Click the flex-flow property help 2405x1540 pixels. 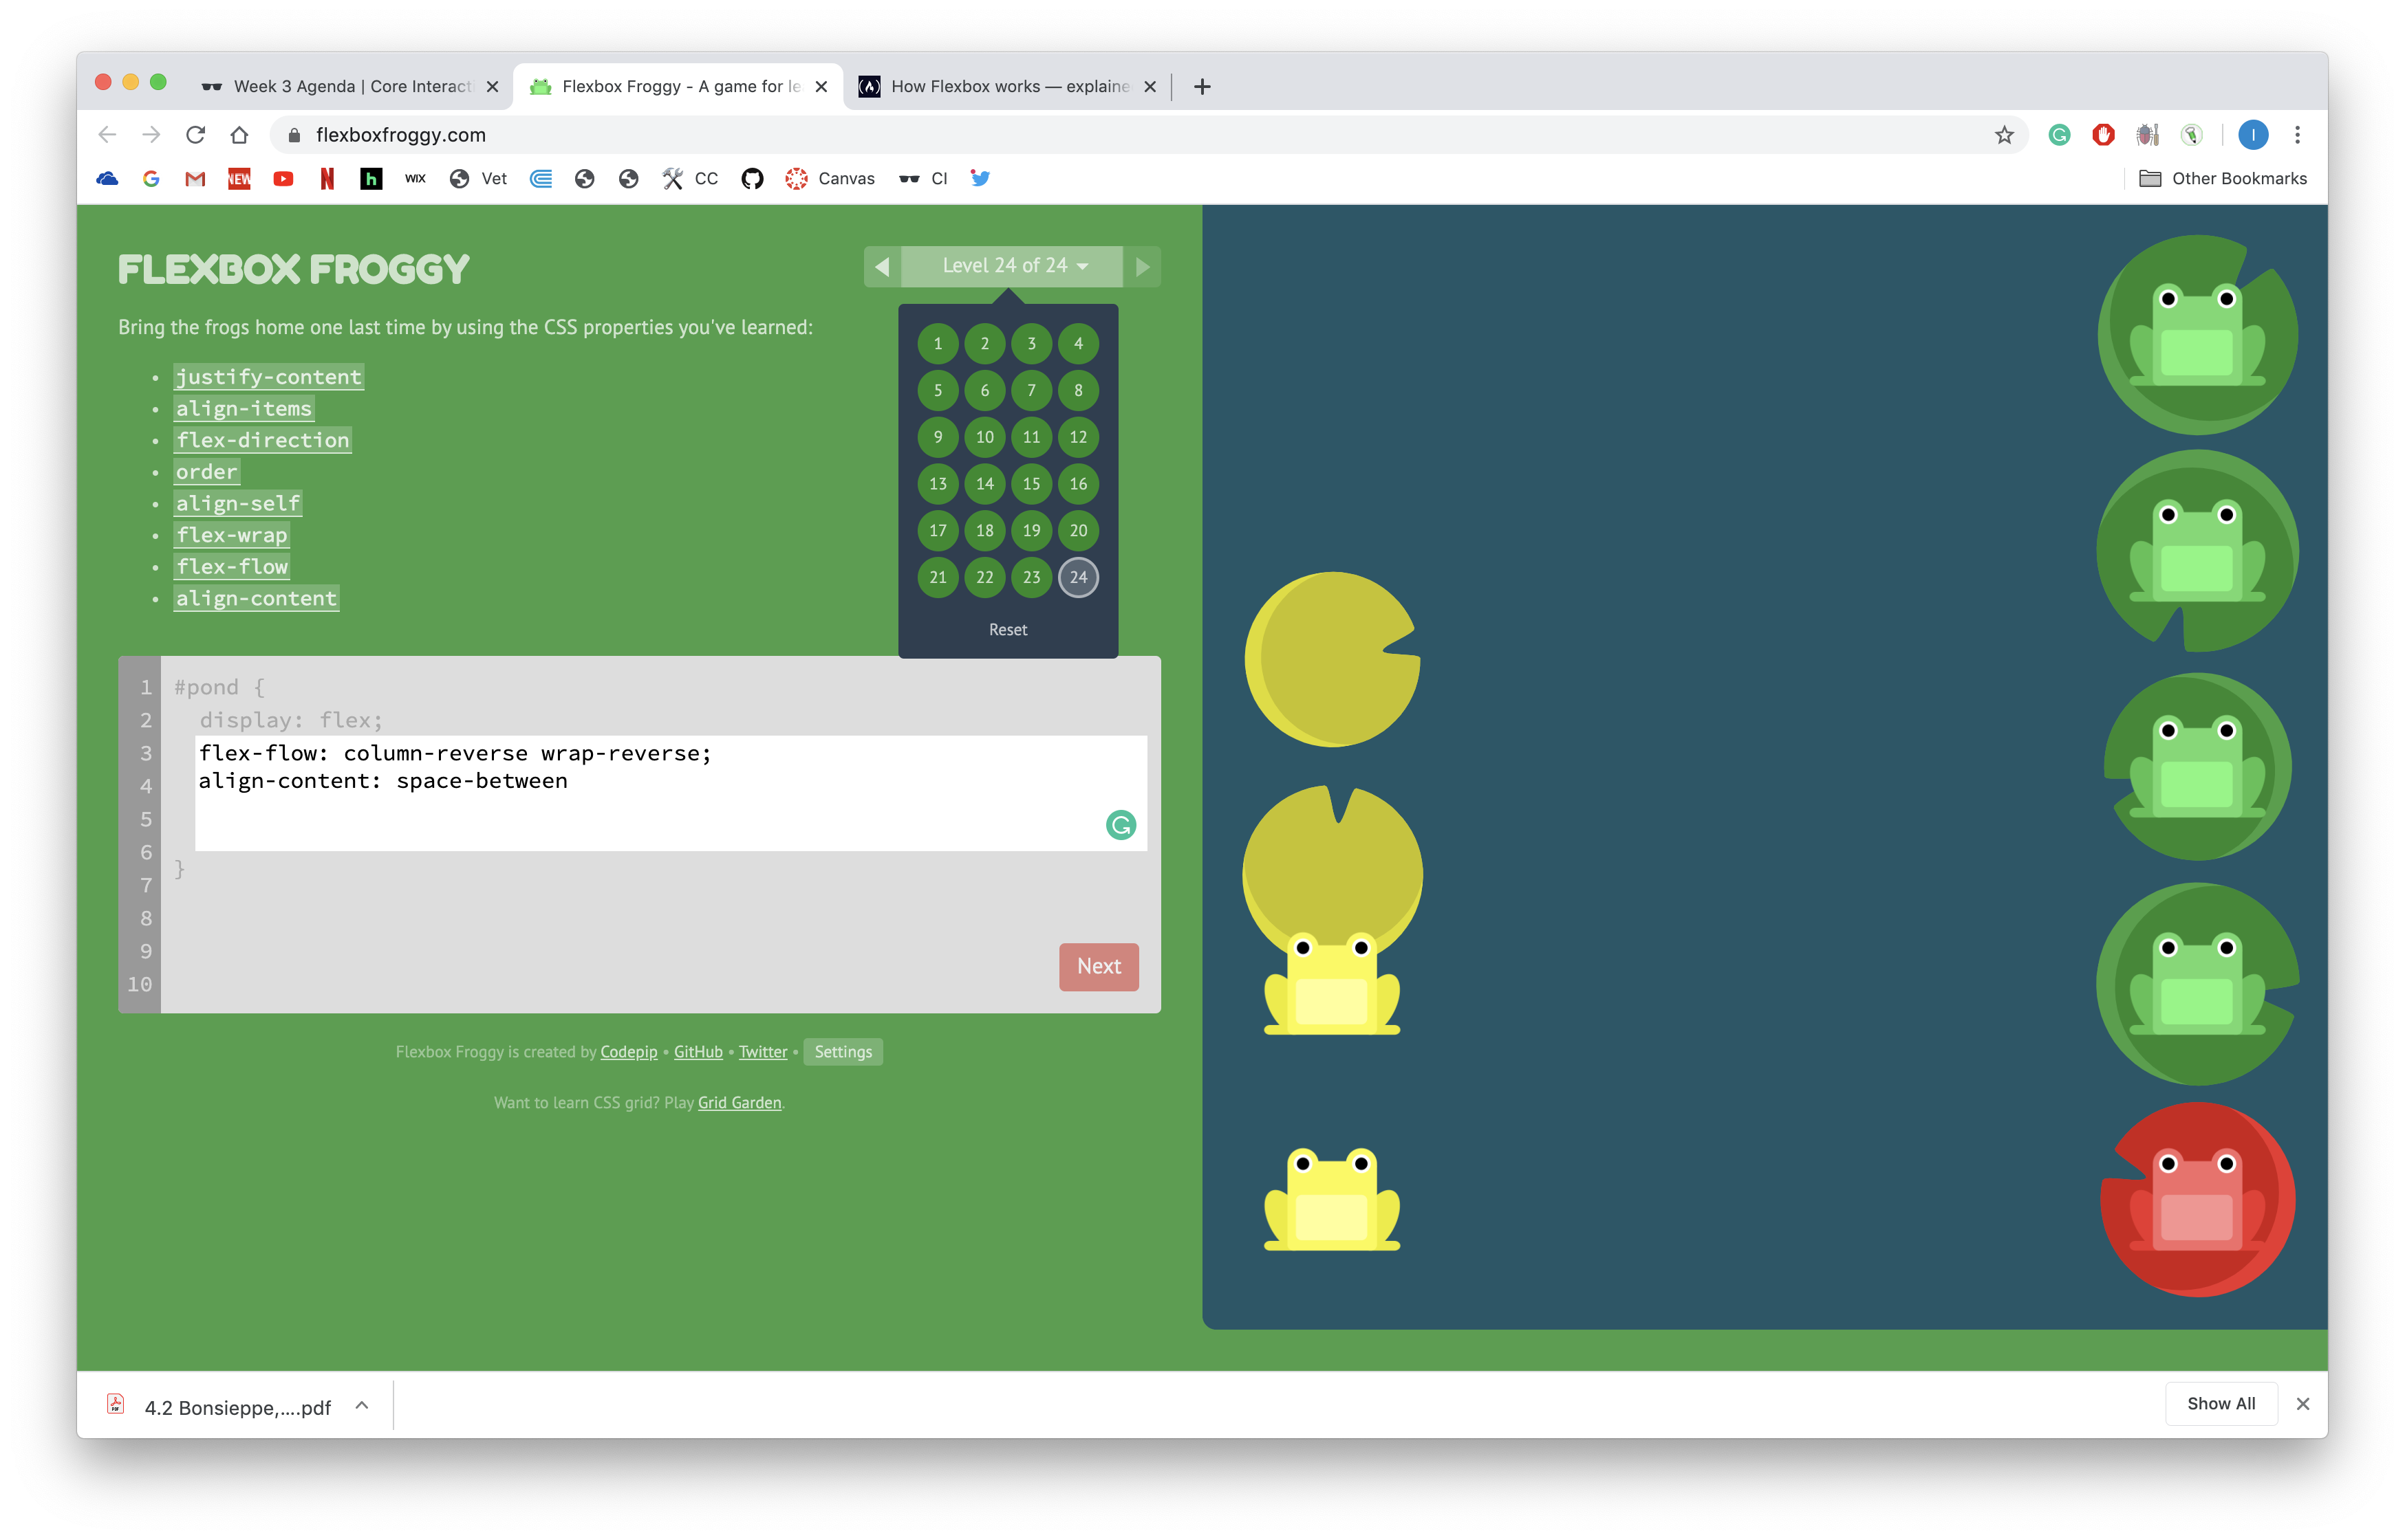click(x=231, y=567)
